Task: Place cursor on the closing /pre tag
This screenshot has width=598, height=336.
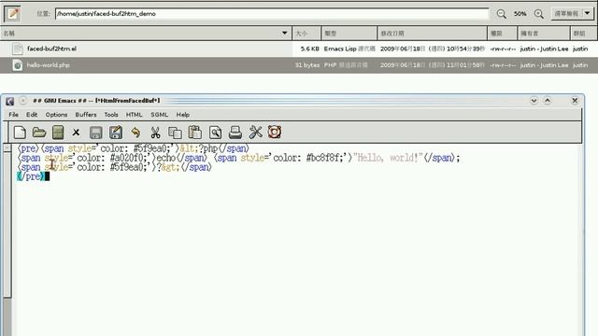Action: pyautogui.click(x=31, y=176)
